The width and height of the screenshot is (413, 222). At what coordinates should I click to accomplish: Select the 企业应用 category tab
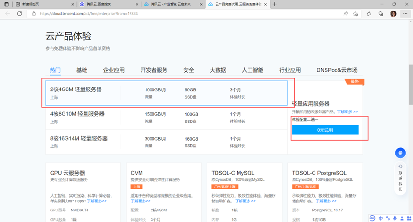pos(114,70)
